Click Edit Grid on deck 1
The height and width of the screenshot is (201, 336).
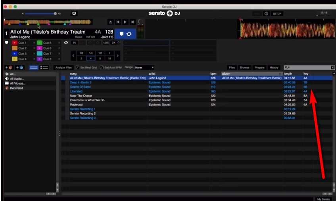90,37
